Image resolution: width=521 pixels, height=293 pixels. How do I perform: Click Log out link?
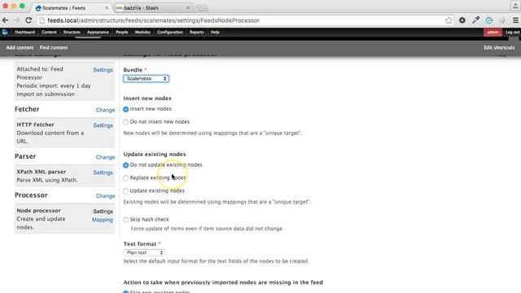(x=512, y=33)
